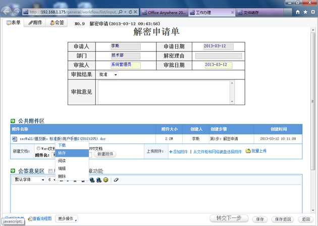
Task: Choose 转存 from the context menu
Action: pyautogui.click(x=62, y=153)
